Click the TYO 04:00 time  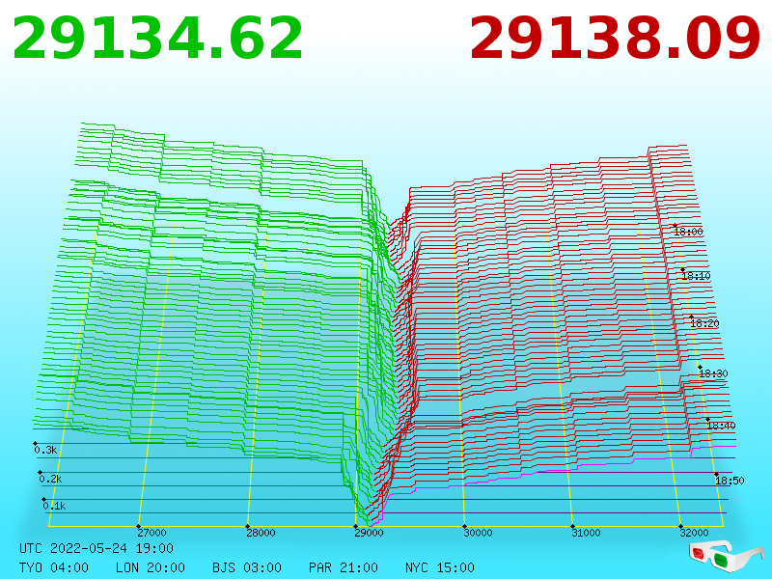tap(54, 567)
